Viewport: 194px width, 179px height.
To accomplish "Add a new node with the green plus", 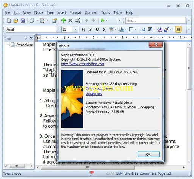I will pyautogui.click(x=63, y=20).
